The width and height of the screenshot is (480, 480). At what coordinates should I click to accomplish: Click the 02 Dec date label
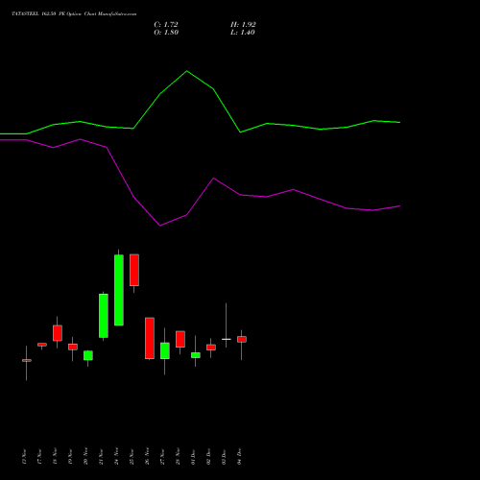point(208,457)
